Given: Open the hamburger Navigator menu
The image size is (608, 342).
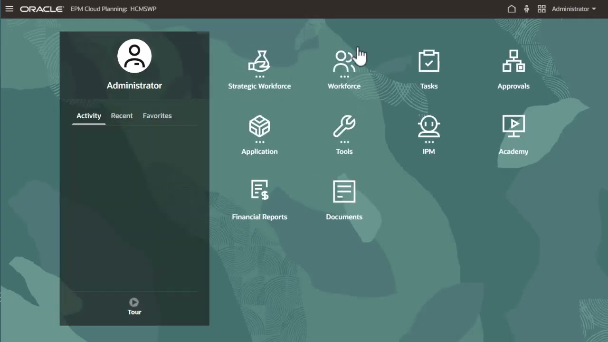Looking at the screenshot, I should 9,9.
